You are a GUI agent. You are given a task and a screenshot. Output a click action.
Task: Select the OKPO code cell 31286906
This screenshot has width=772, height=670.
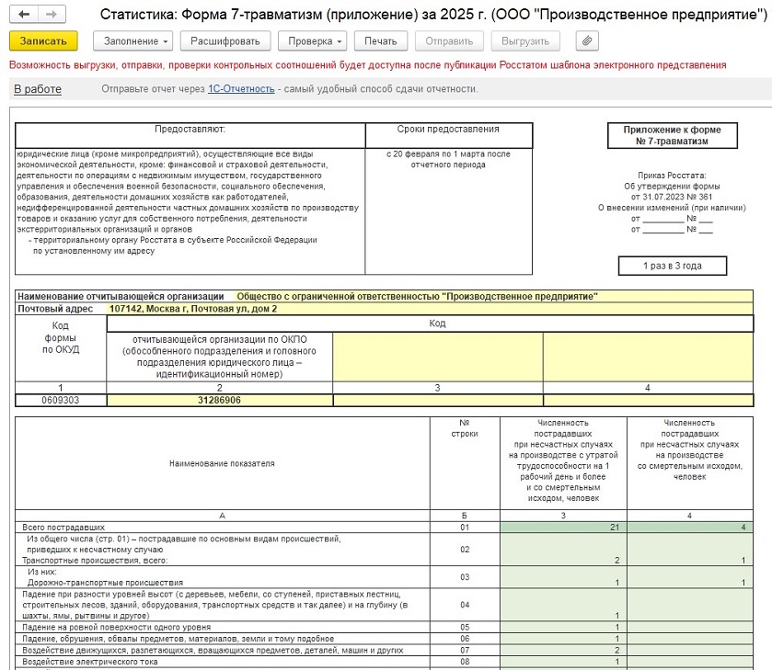click(x=220, y=400)
